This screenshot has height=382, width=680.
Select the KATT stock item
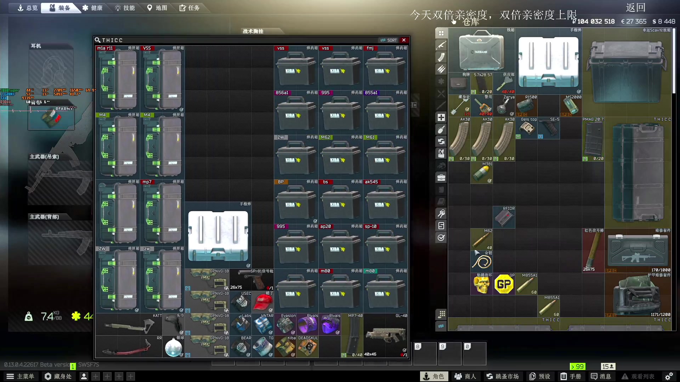pos(129,324)
